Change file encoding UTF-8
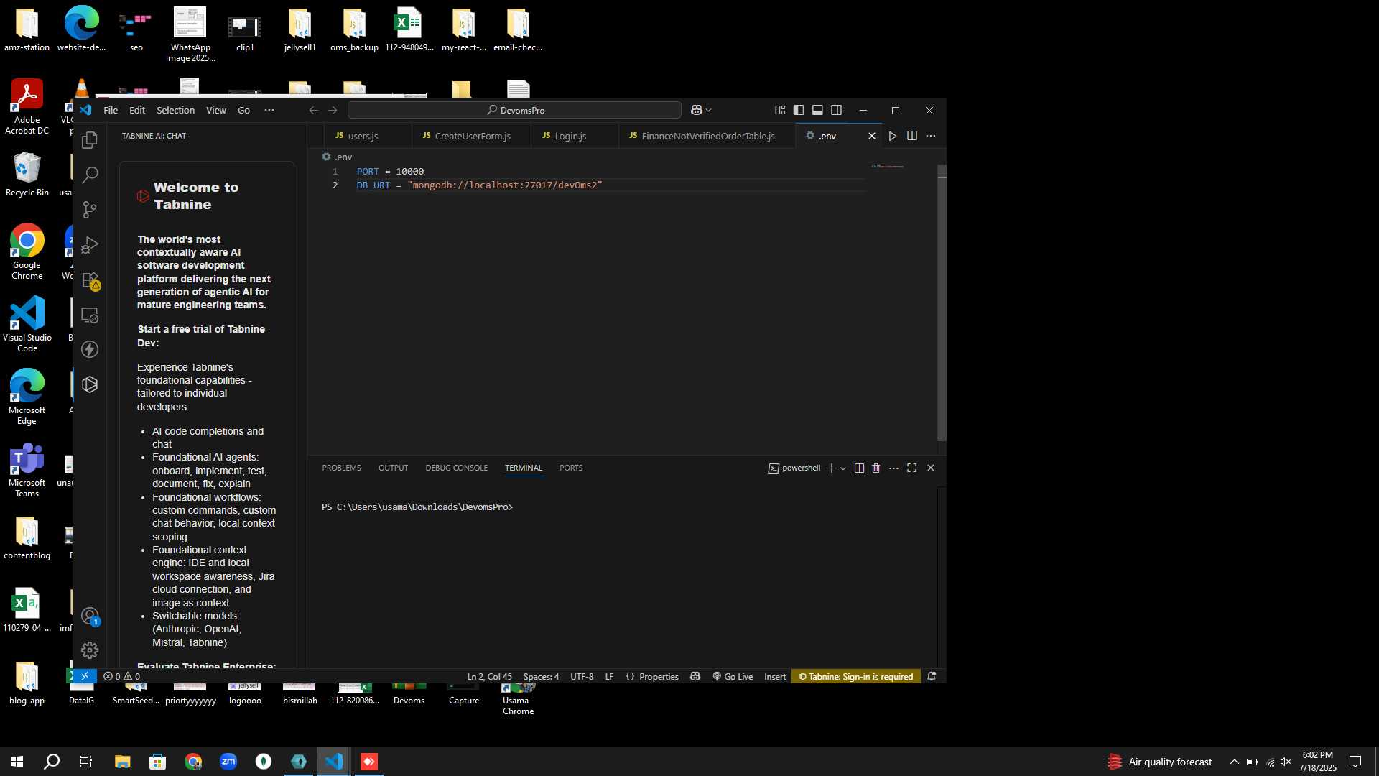The width and height of the screenshot is (1379, 776). [x=582, y=676]
